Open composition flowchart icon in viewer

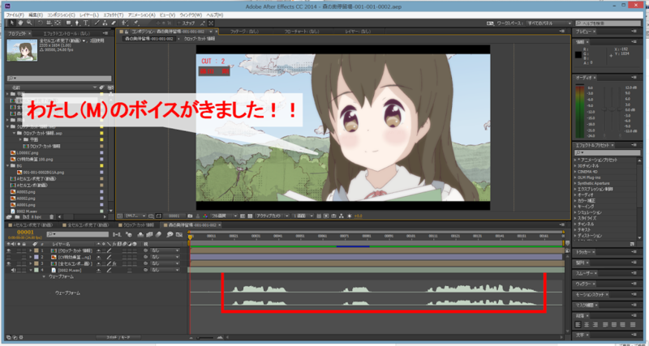point(341,216)
